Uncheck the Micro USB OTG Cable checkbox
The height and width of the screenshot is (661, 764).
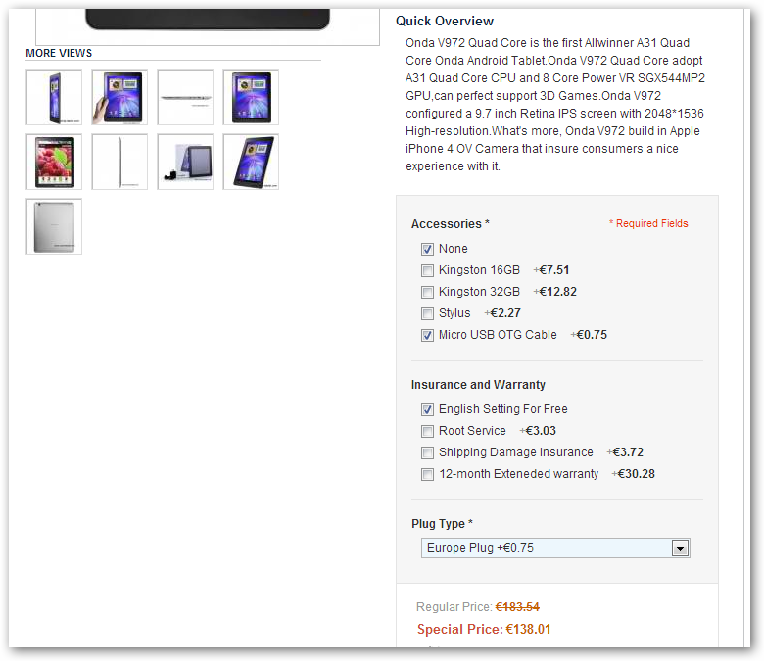(427, 336)
